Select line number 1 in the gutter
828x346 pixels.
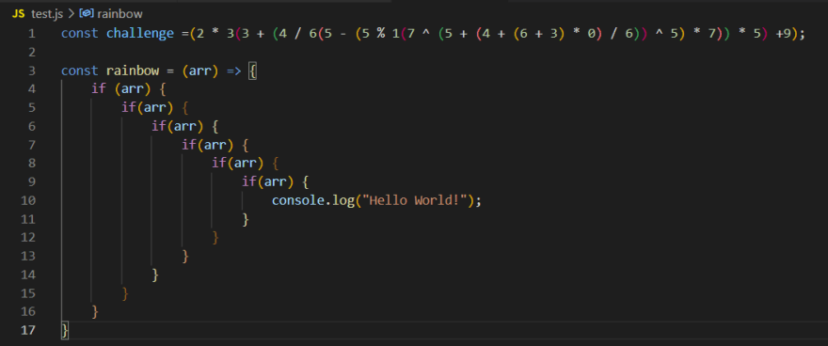pos(32,34)
